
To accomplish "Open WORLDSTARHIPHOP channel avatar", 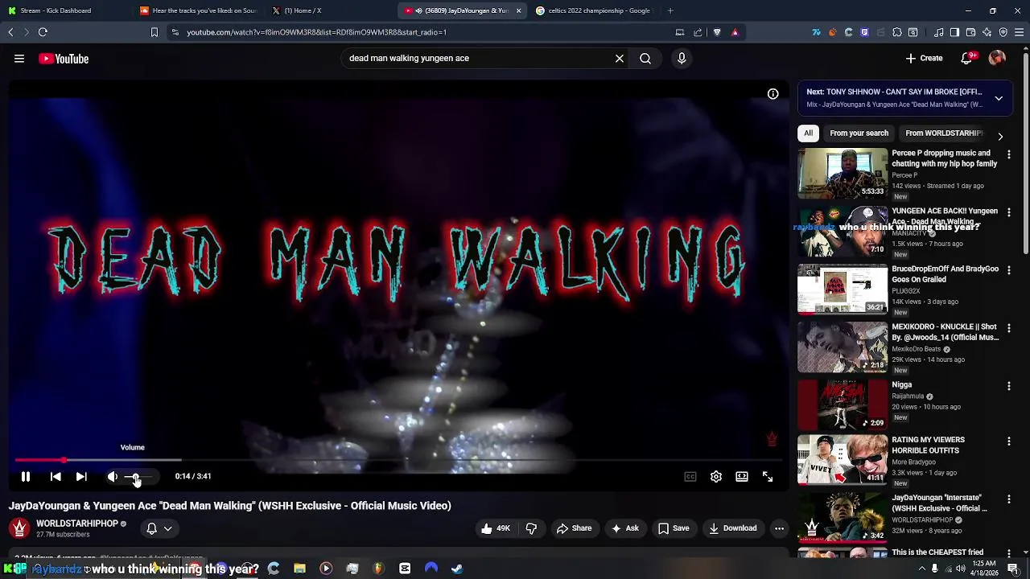I will tap(19, 528).
